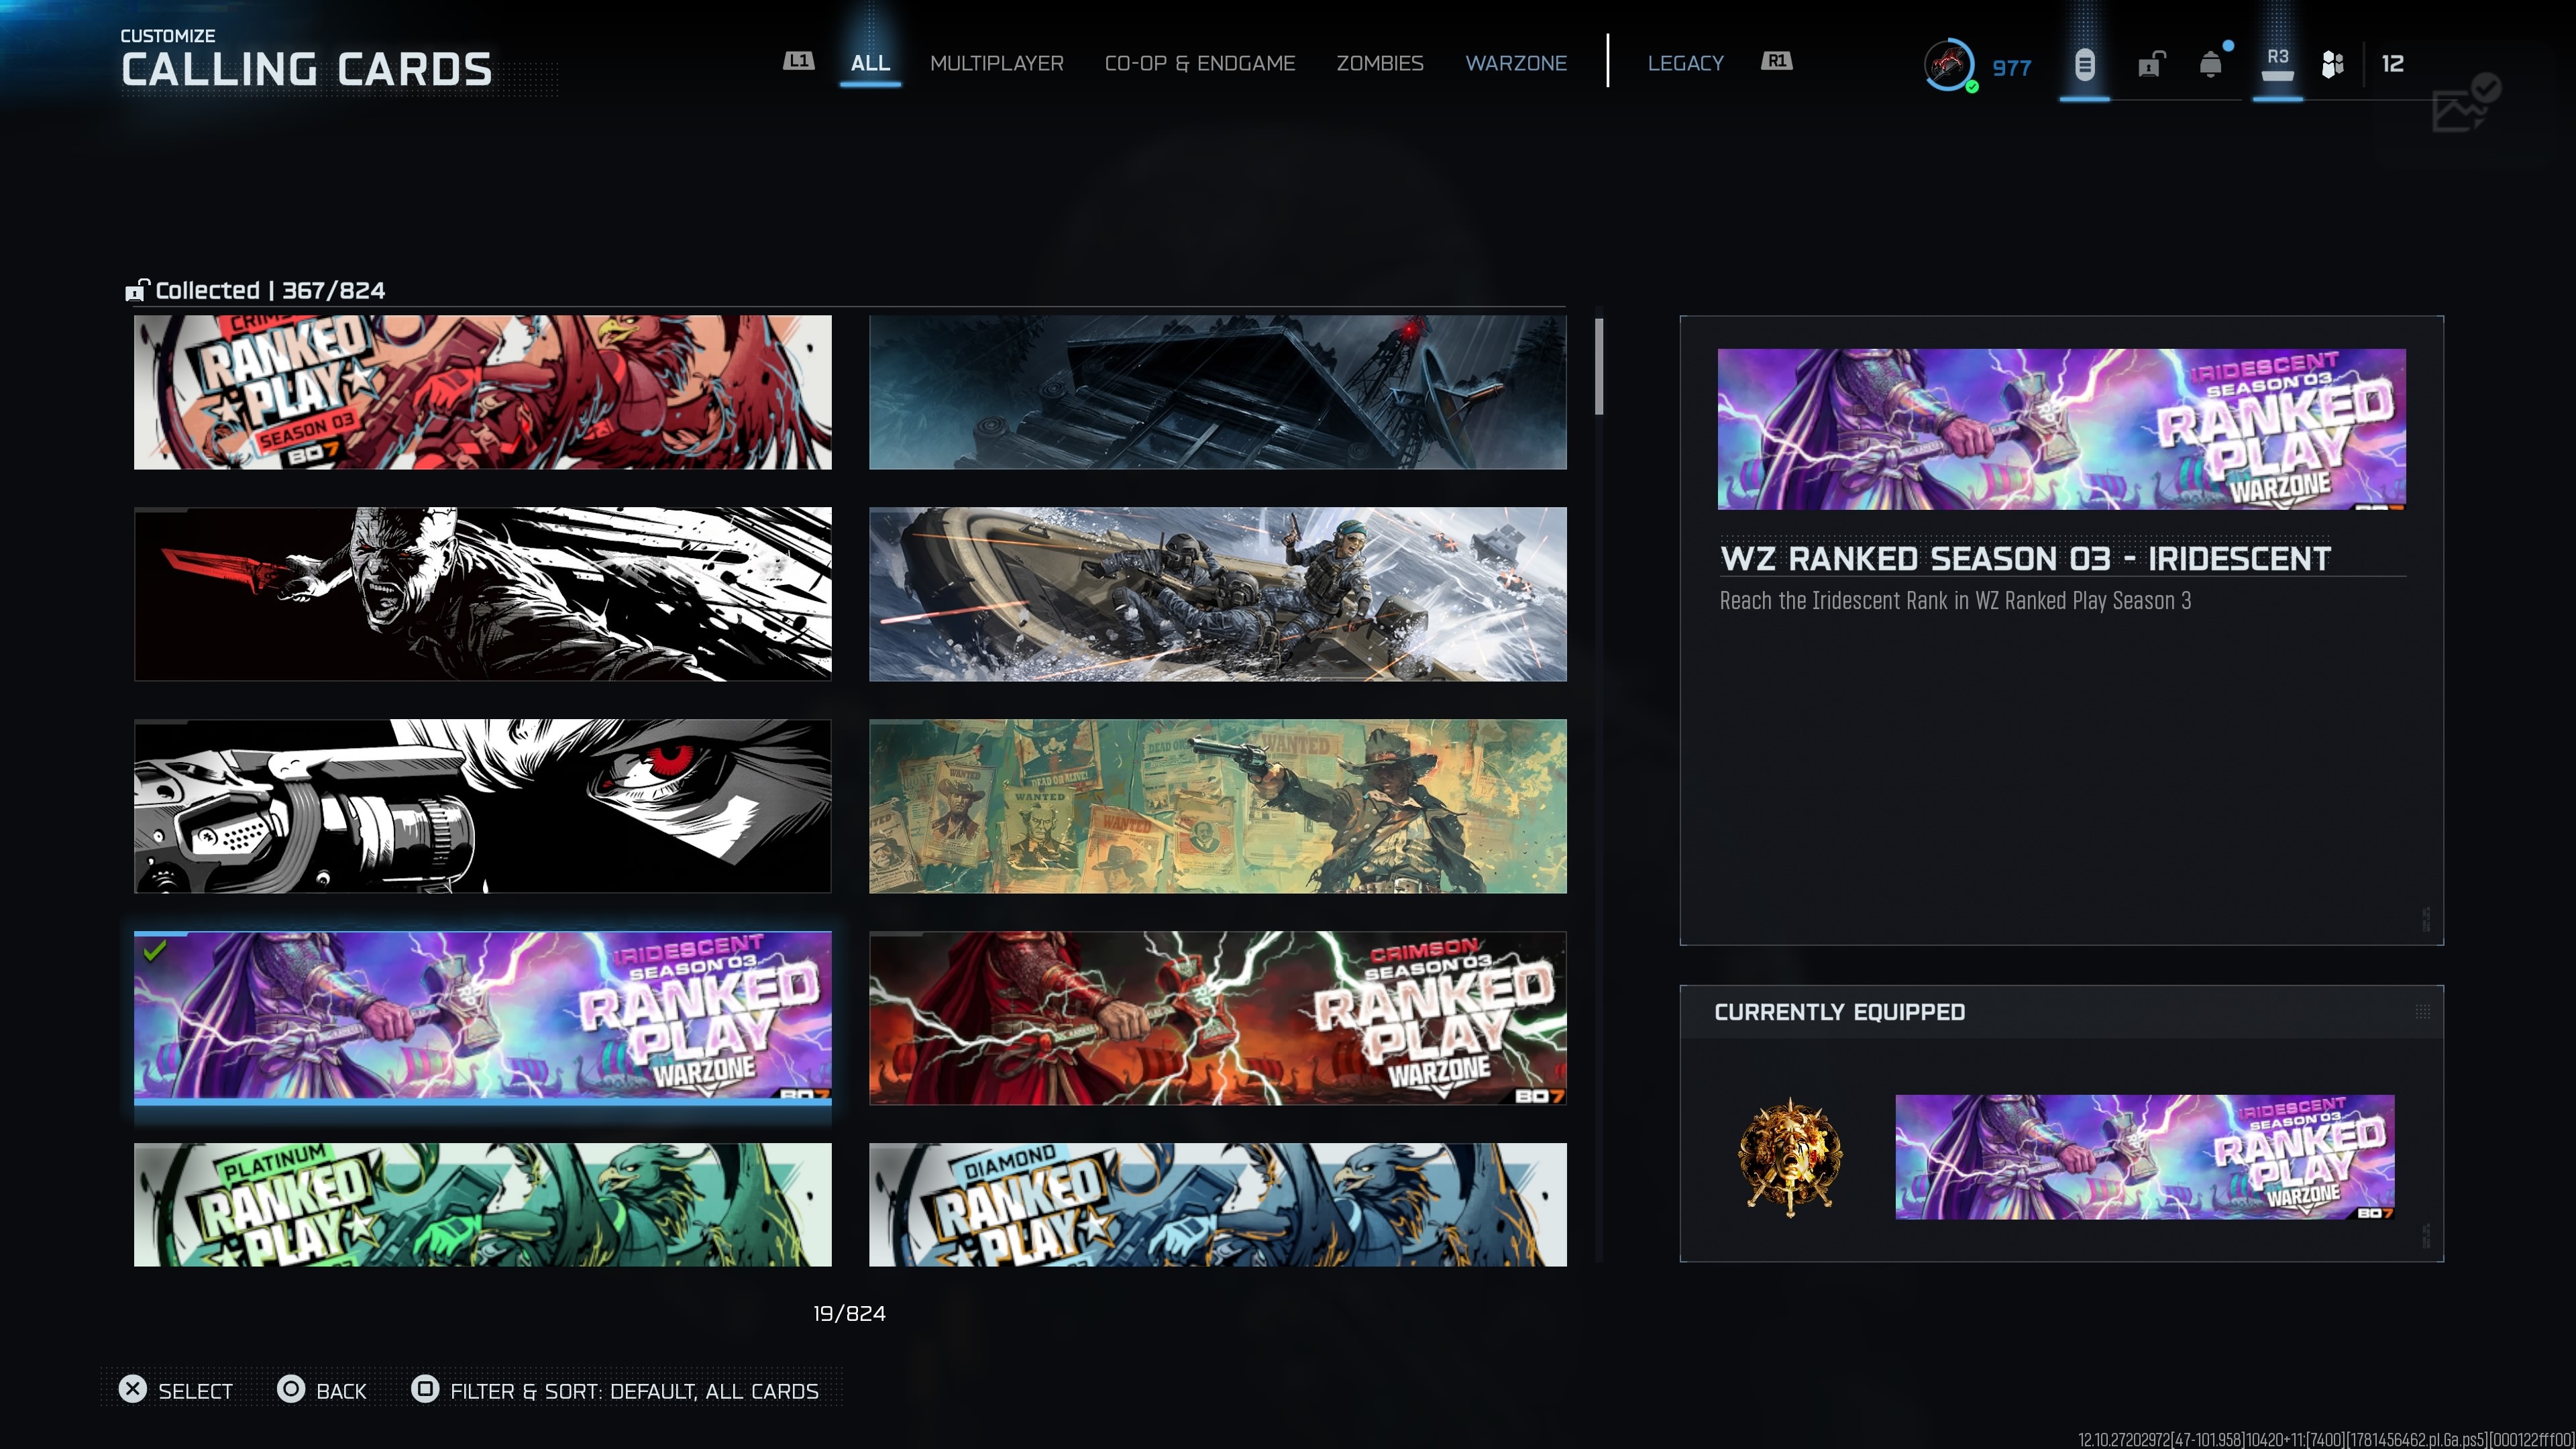Click the WZ Ranked Season 03 - Iridescent title
The width and height of the screenshot is (2576, 1449).
pos(2025,558)
